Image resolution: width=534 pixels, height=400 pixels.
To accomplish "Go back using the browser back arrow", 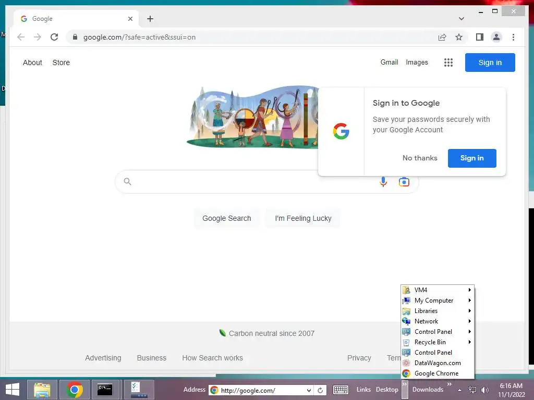I will [21, 37].
